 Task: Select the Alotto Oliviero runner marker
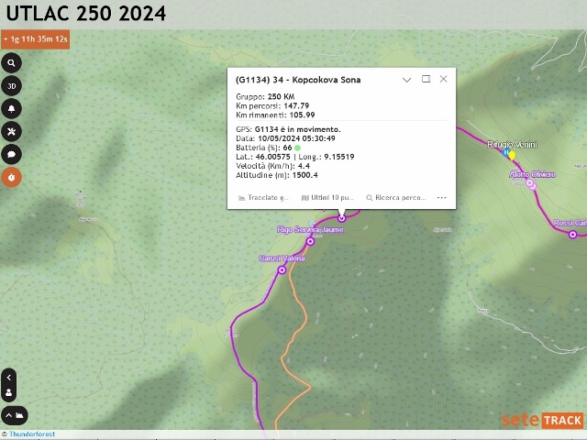point(530,183)
